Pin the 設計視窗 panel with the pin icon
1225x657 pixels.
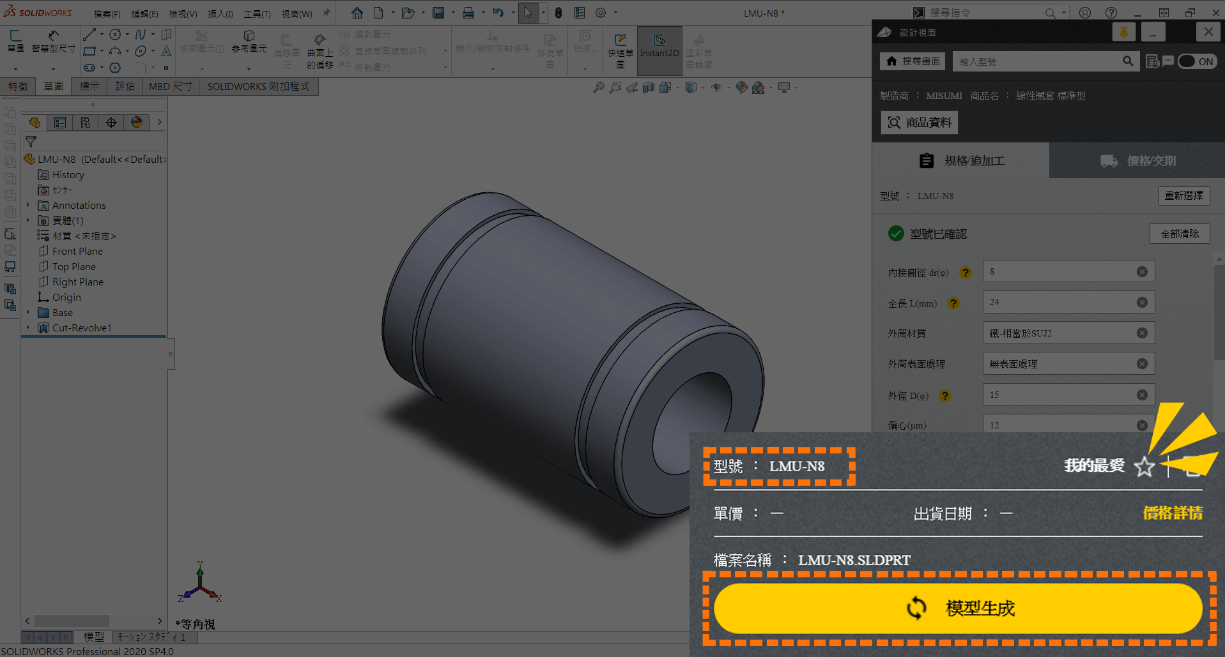tap(1123, 32)
